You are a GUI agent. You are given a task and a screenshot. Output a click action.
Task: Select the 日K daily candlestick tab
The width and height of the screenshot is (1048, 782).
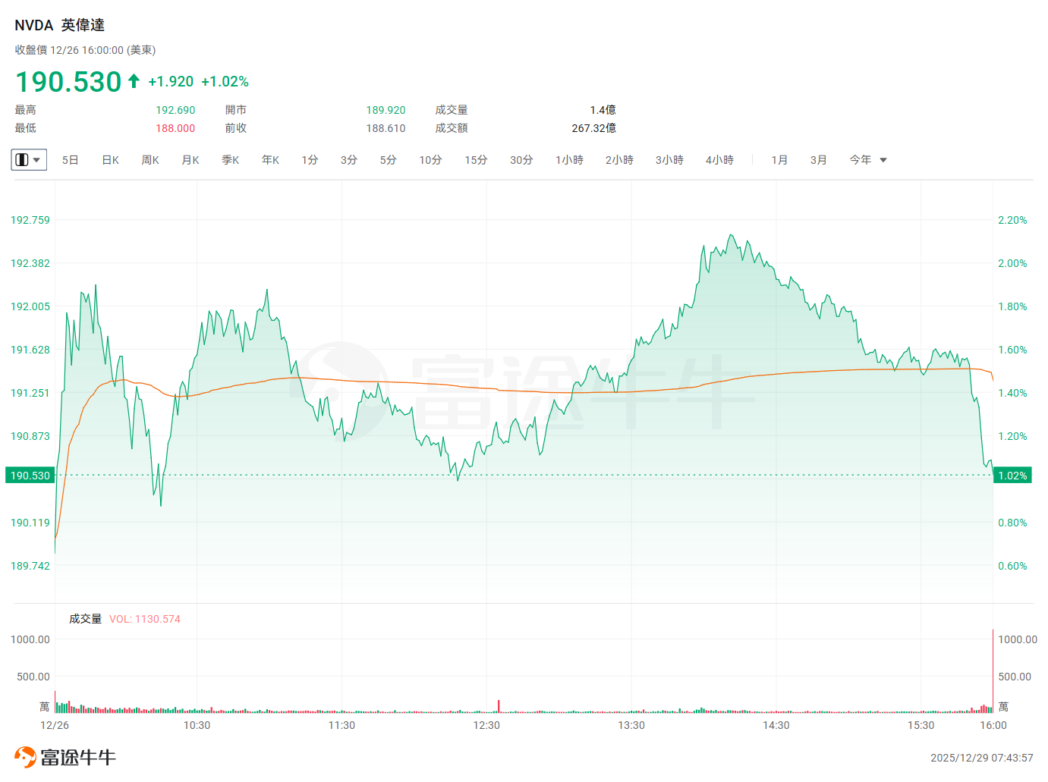[x=110, y=160]
